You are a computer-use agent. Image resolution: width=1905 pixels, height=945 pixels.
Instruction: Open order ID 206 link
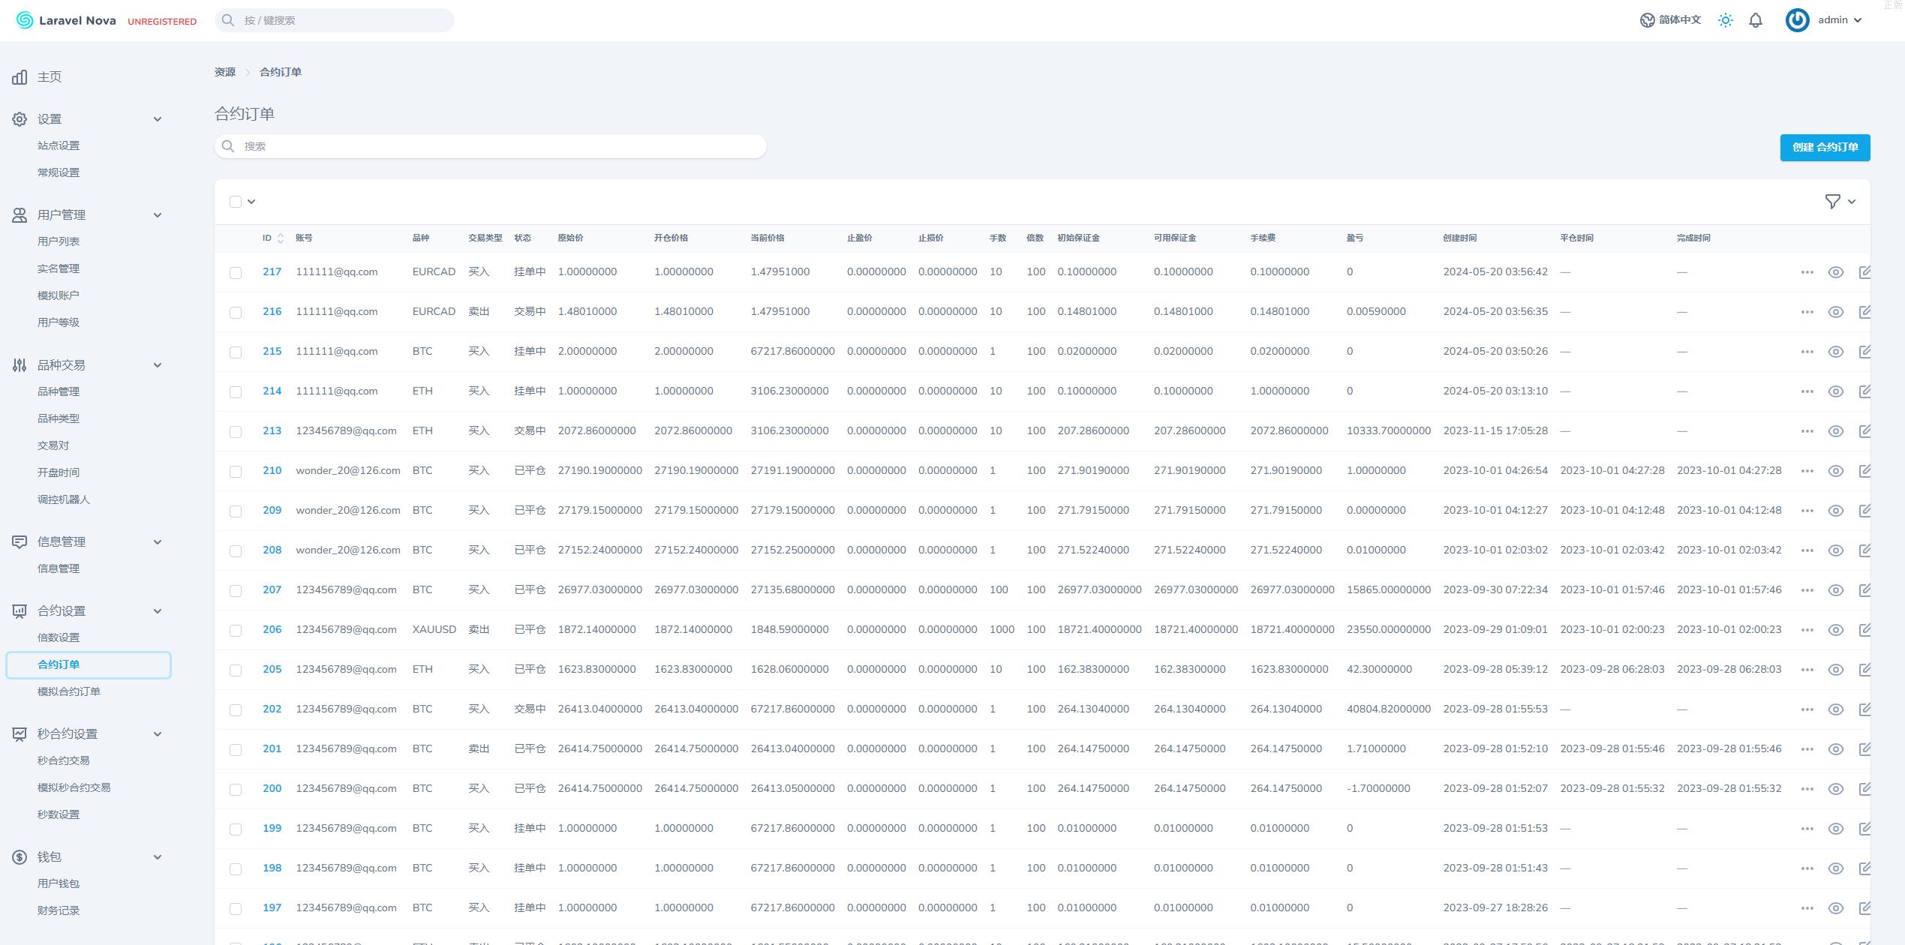[x=272, y=630]
